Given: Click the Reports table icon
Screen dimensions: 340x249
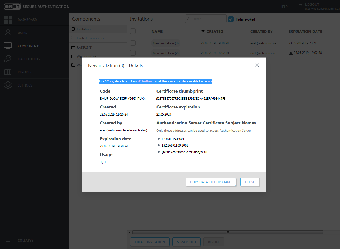Looking at the screenshot, I should coord(8,72).
